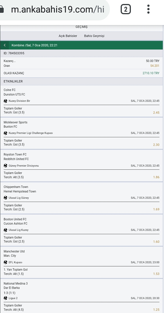
Task: Tap the GEÇMİŞ page header
Action: click(82, 27)
